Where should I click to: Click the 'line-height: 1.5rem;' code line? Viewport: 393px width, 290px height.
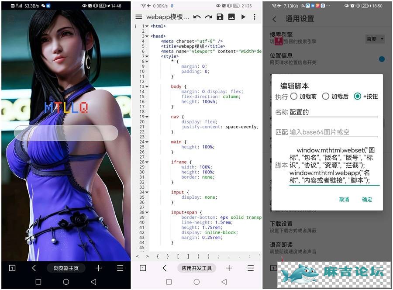point(207,222)
